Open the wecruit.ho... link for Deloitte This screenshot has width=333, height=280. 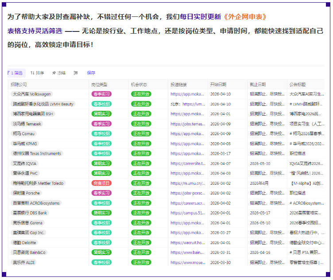[187, 242]
